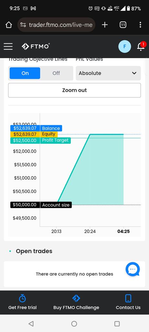The image size is (149, 332).
Task: Open the Contact Us tab
Action: 128,302
